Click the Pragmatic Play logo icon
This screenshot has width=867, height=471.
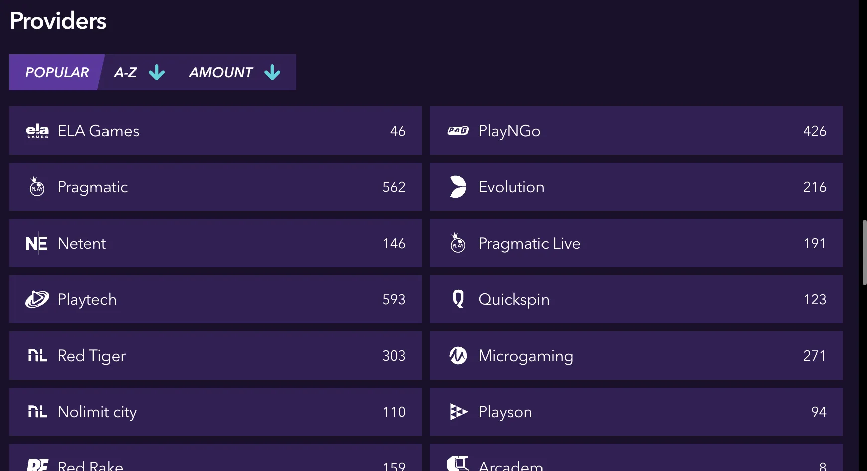pyautogui.click(x=37, y=187)
